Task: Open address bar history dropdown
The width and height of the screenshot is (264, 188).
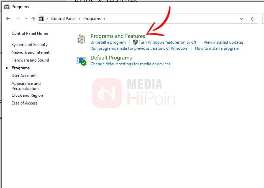Action: [x=241, y=19]
